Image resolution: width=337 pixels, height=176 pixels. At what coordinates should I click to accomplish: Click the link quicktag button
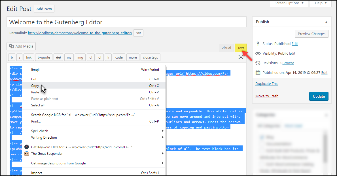(x=29, y=57)
